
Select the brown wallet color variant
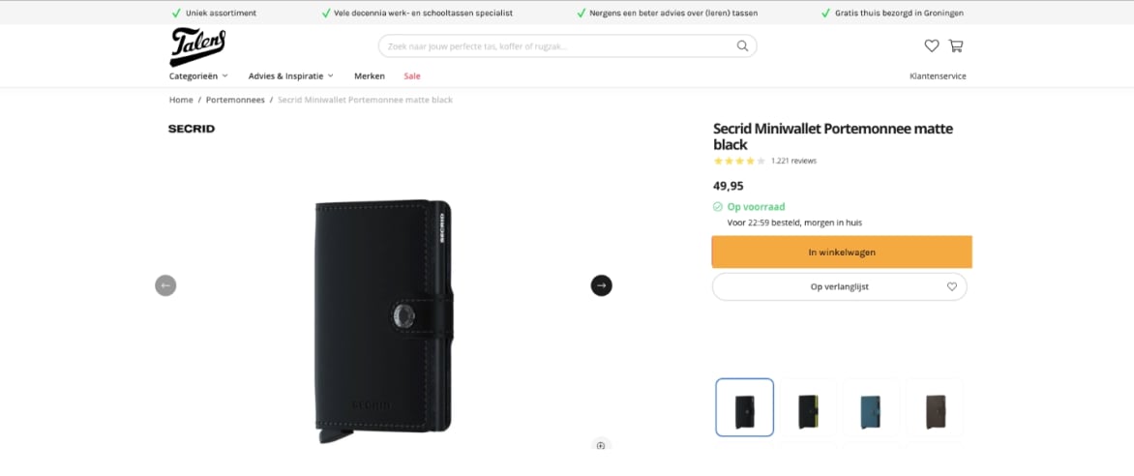click(x=935, y=407)
